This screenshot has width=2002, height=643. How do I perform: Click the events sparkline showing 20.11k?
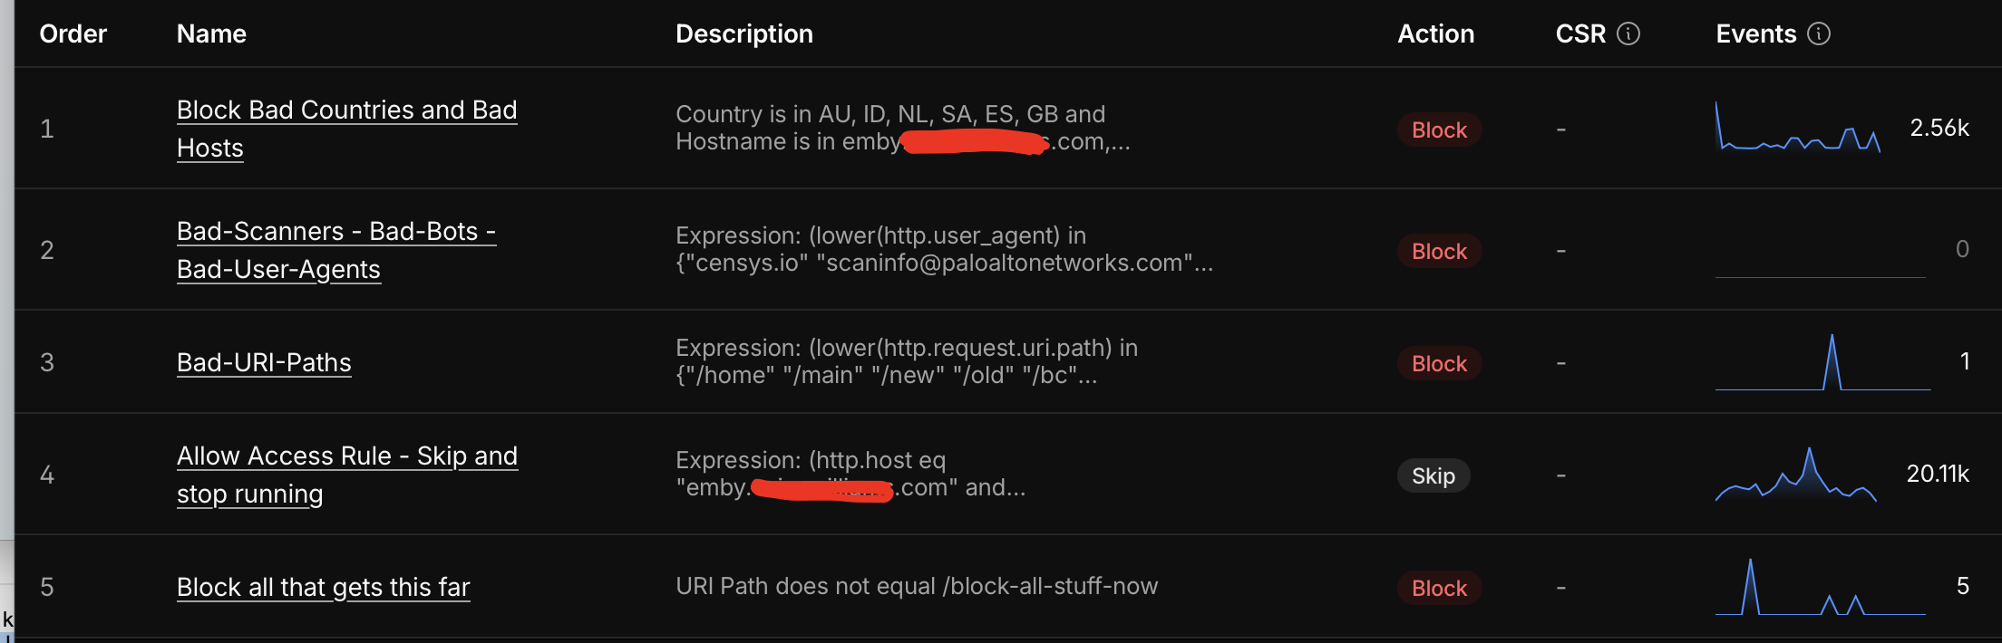1796,475
